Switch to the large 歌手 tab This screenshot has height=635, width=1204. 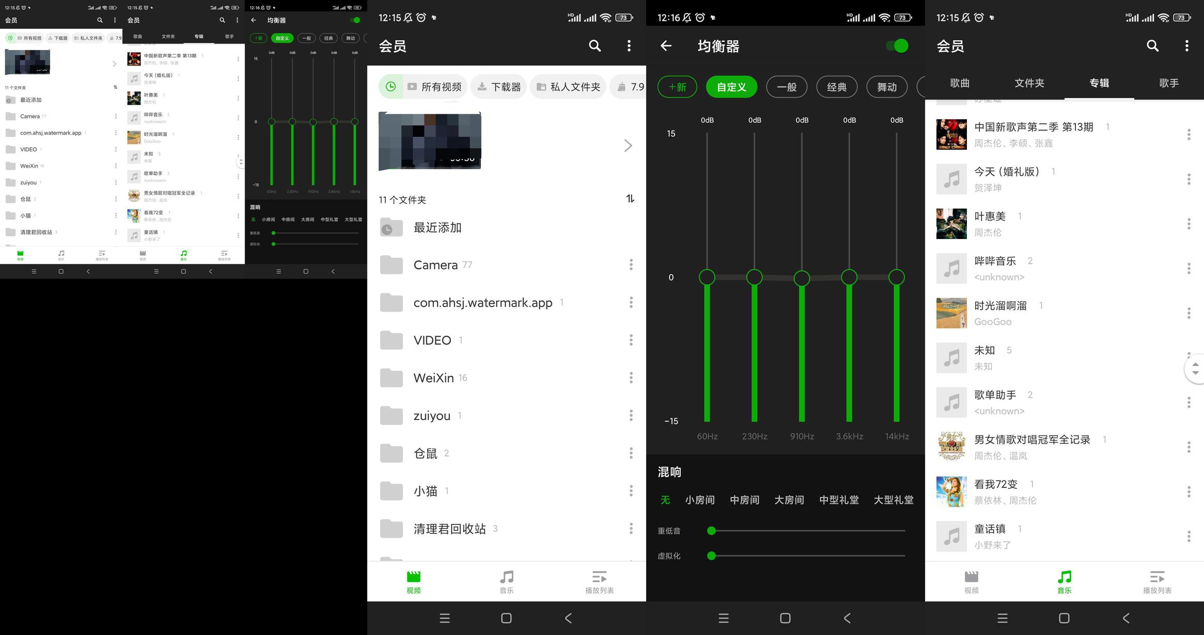pyautogui.click(x=1168, y=83)
